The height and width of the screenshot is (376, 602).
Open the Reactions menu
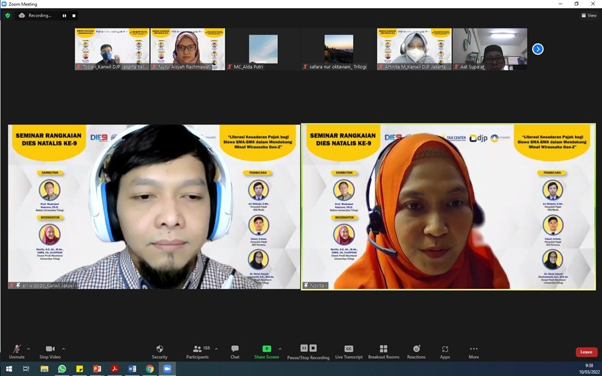416,351
